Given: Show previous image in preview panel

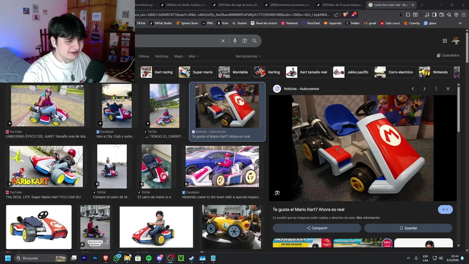Looking at the screenshot, I should pyautogui.click(x=413, y=89).
